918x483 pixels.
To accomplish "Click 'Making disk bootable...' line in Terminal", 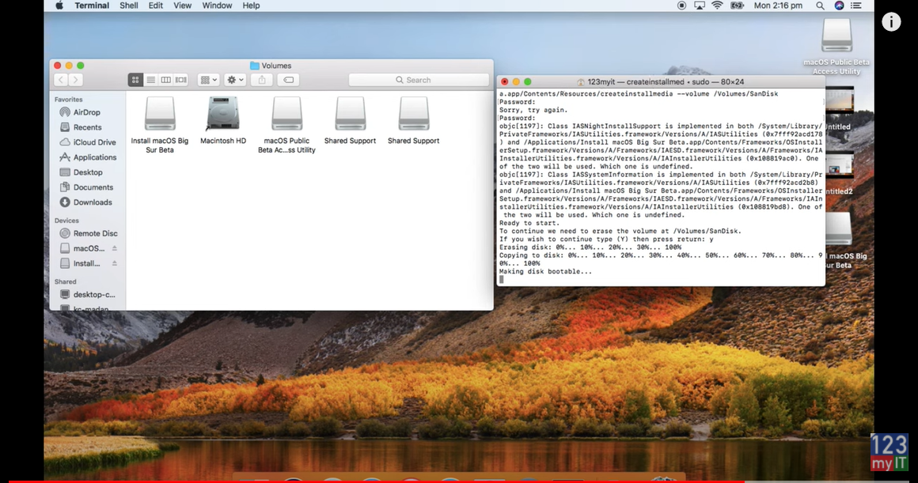I will tap(545, 271).
